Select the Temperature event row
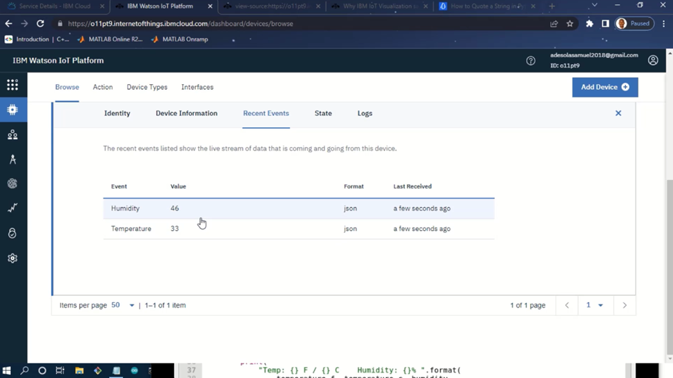 click(x=299, y=229)
